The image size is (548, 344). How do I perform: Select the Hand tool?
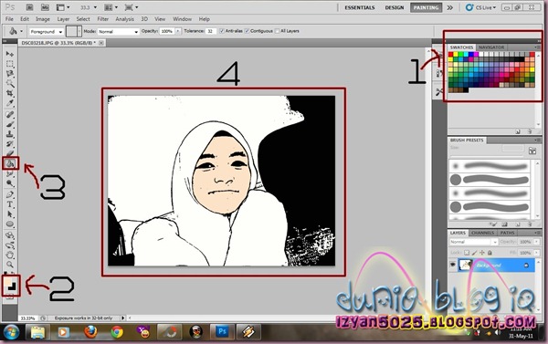click(x=10, y=255)
